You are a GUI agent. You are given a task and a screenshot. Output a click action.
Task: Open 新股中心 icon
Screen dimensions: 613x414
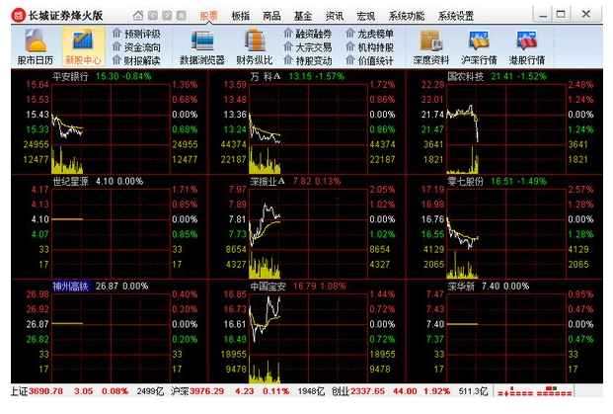tap(83, 47)
